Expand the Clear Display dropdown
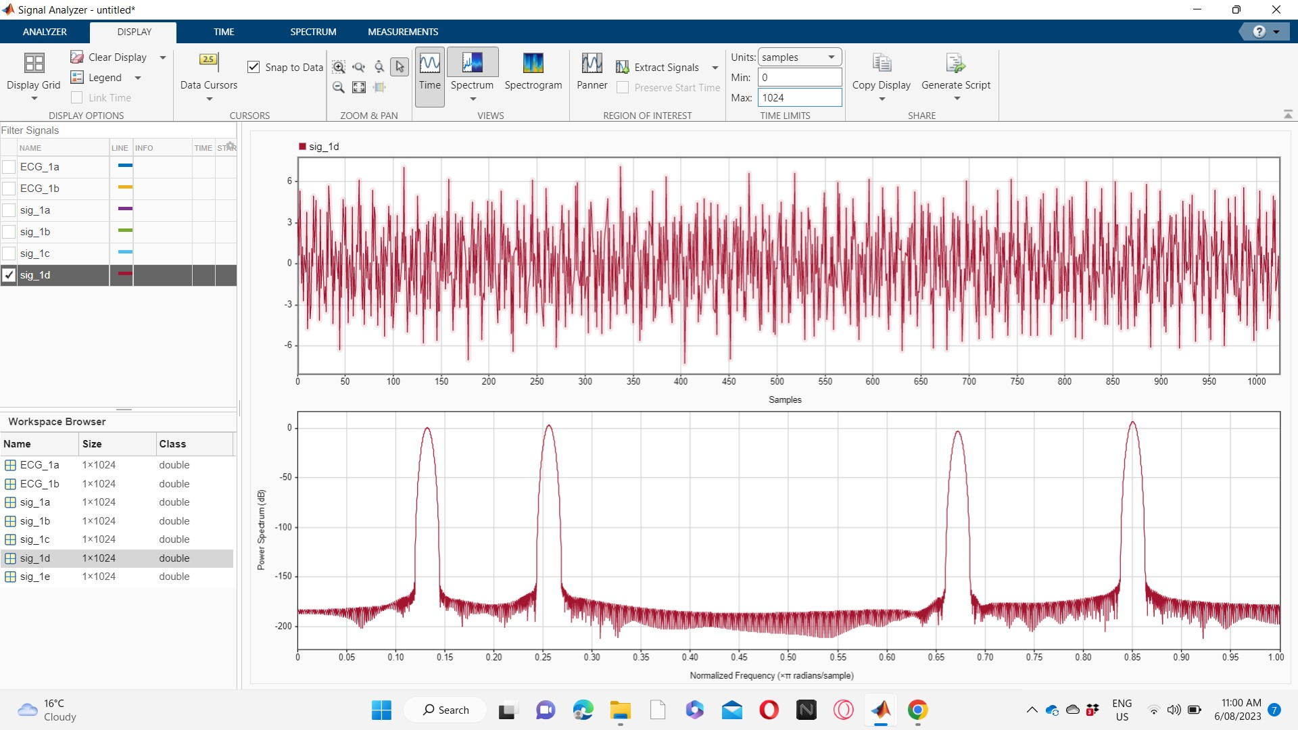The height and width of the screenshot is (730, 1298). click(x=162, y=57)
